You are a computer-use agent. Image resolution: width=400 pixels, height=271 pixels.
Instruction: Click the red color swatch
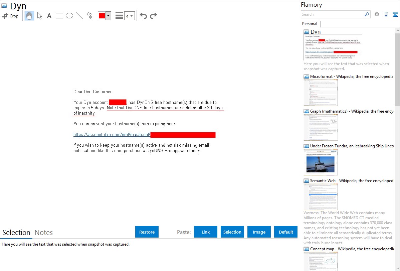(102, 16)
